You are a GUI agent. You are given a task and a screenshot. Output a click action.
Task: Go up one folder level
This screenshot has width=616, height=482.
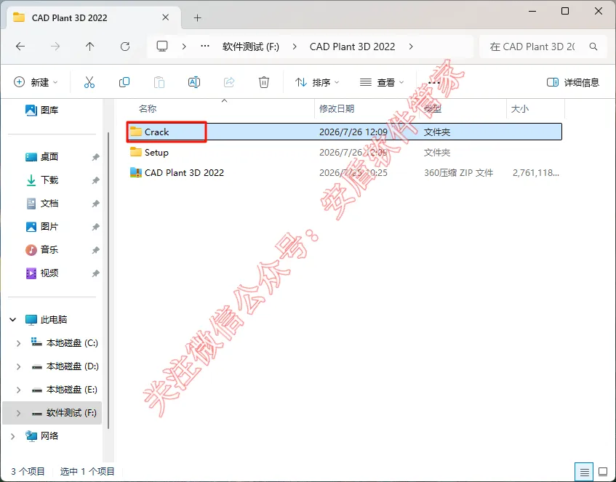pos(90,47)
